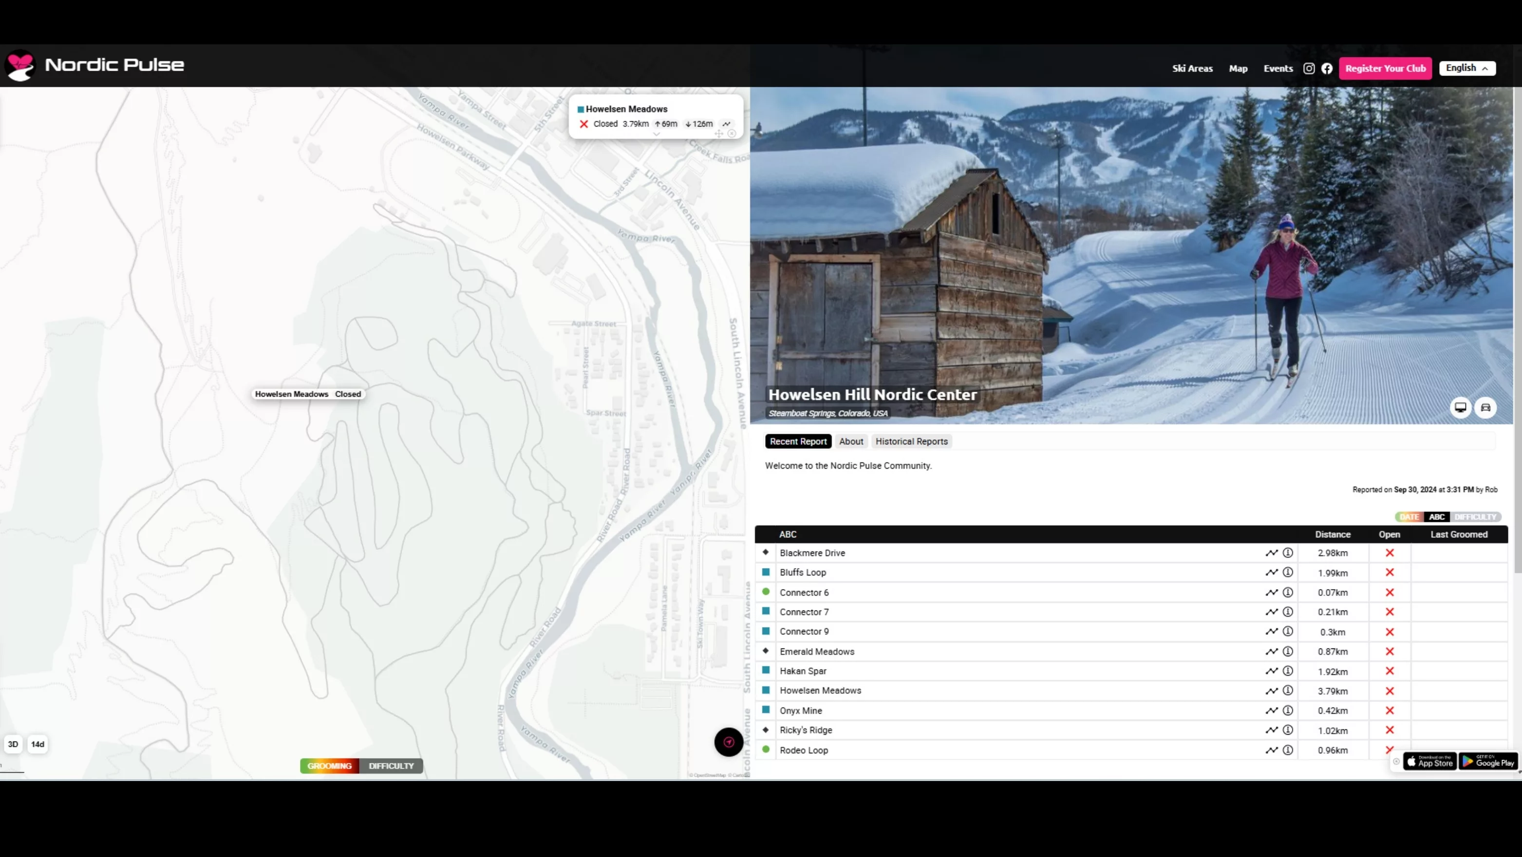
Task: Expand the Howelsen Meadows popup chevron
Action: (656, 134)
